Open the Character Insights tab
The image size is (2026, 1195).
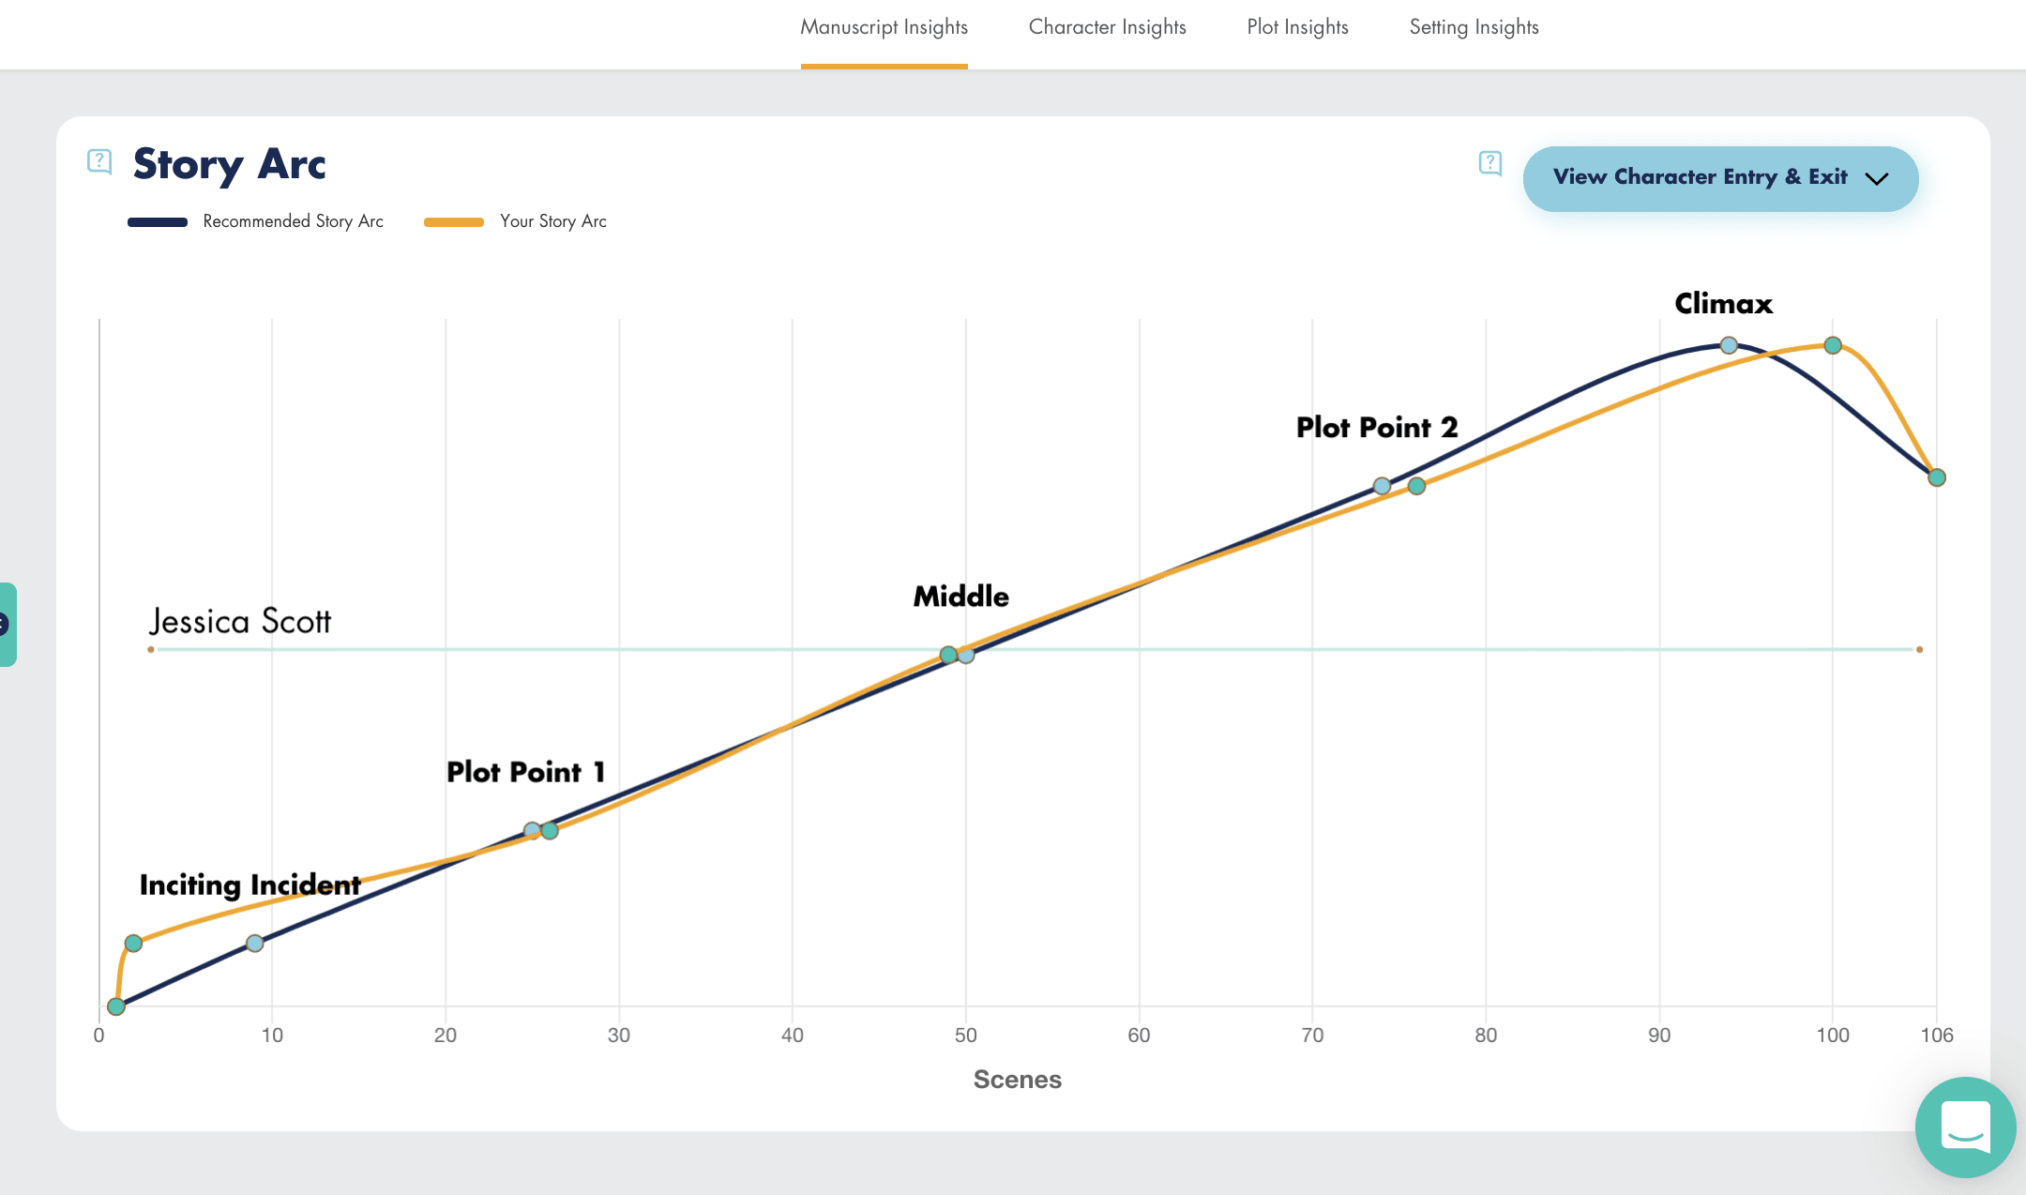point(1107,28)
